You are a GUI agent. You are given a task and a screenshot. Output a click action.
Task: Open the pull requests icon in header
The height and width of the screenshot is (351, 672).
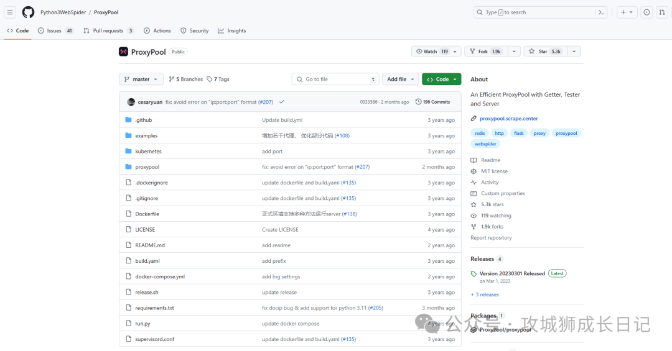662,12
